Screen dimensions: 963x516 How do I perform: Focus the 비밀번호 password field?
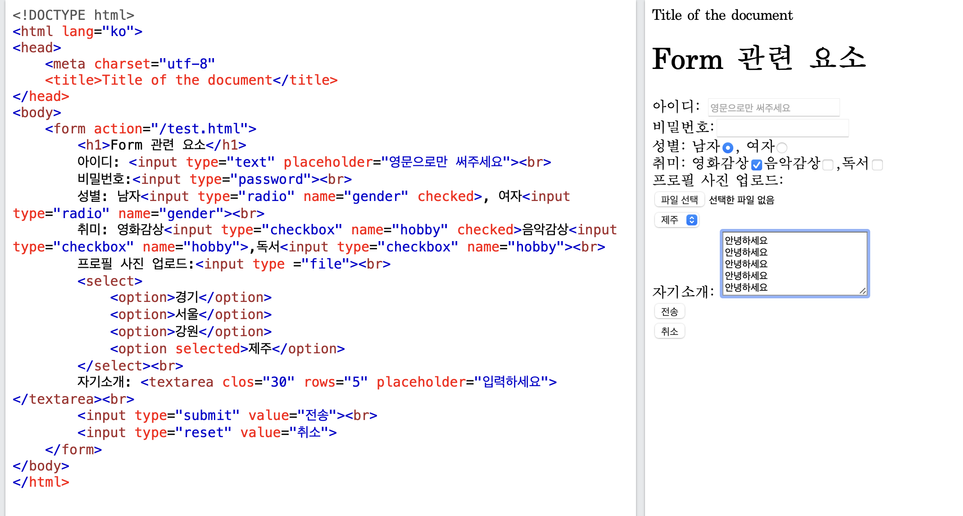tap(782, 128)
